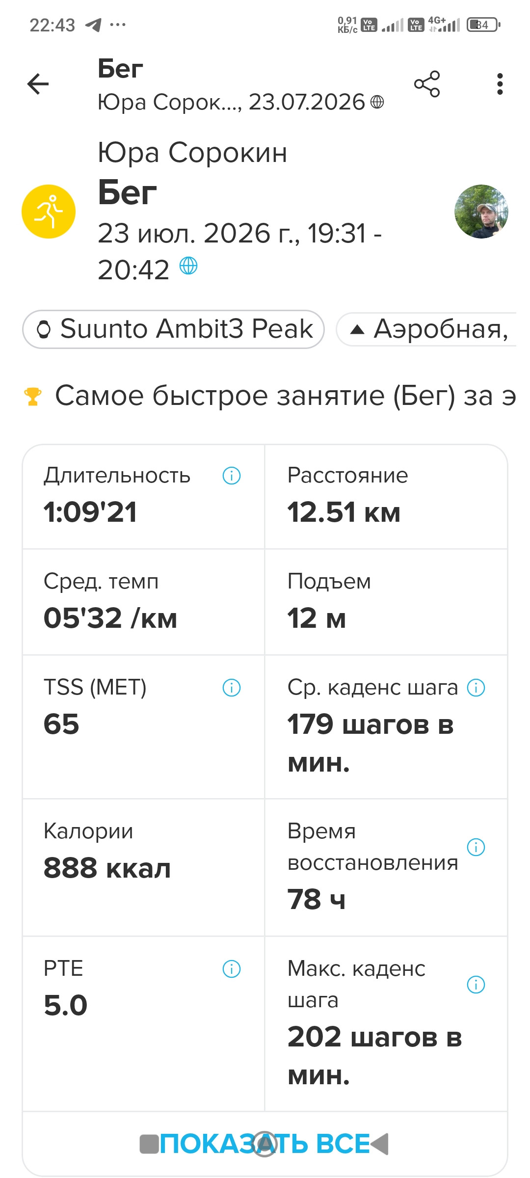The height and width of the screenshot is (1178, 530).
Task: Open the share icon
Action: point(427,84)
